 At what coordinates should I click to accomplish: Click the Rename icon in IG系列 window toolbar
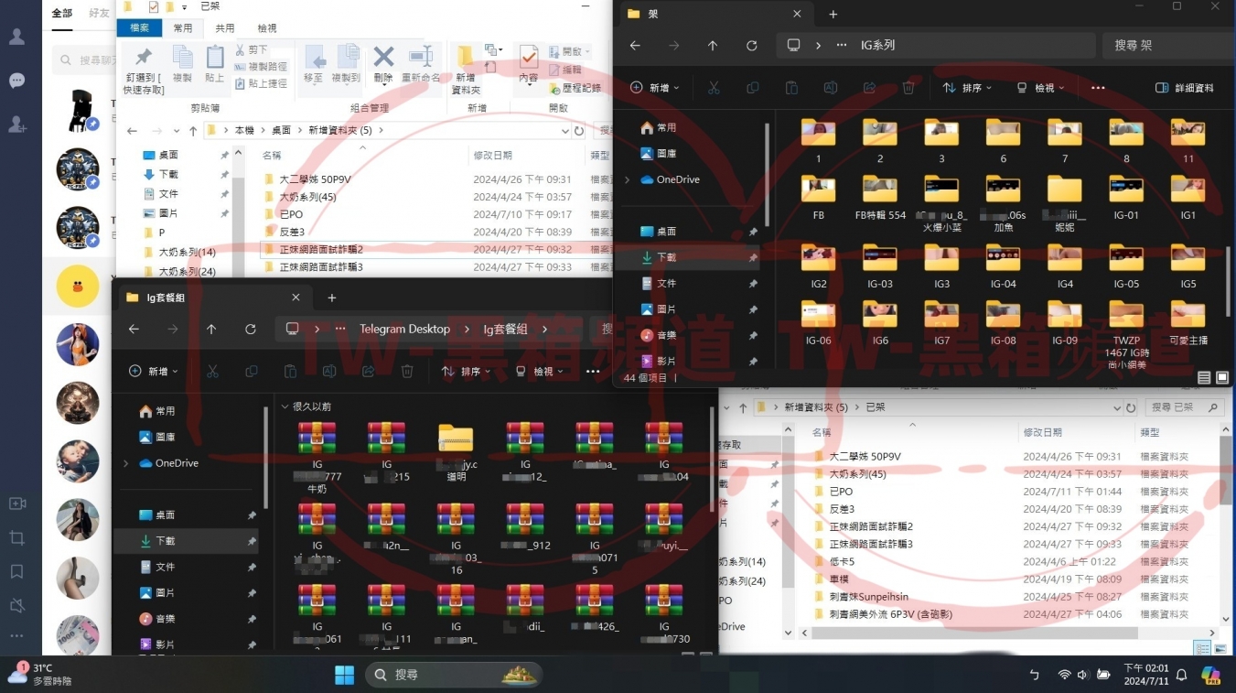[x=831, y=88]
